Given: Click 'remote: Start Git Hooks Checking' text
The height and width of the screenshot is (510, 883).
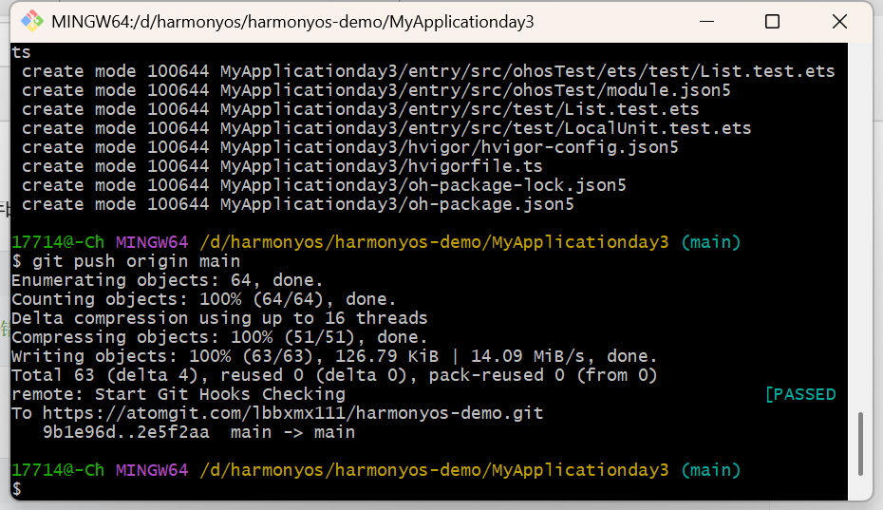Looking at the screenshot, I should click(x=178, y=394).
